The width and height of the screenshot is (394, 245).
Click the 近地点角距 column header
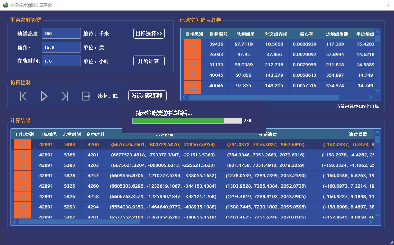tap(337, 34)
